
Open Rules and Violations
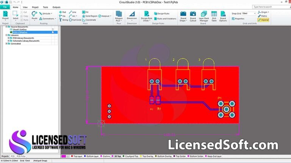[165, 18]
